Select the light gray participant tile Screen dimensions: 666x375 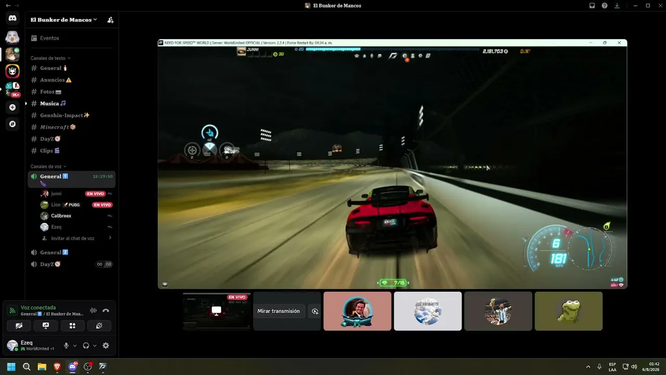(428, 311)
